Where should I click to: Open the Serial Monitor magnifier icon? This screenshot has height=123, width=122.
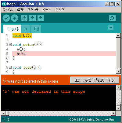pos(112,18)
